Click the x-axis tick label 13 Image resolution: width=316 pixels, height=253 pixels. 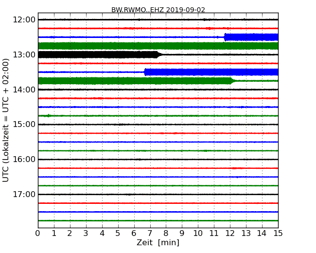click(246, 234)
